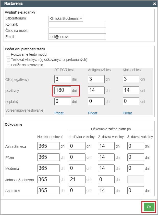The image size is (158, 215).
Task: Click Pridať link under Antigénový test
Action: (93, 113)
